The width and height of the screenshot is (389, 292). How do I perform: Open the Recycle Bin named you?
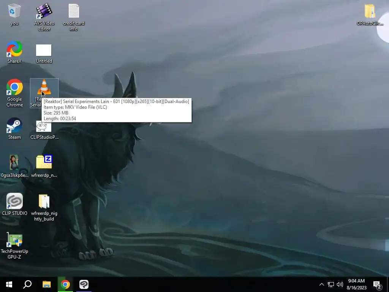[x=14, y=14]
